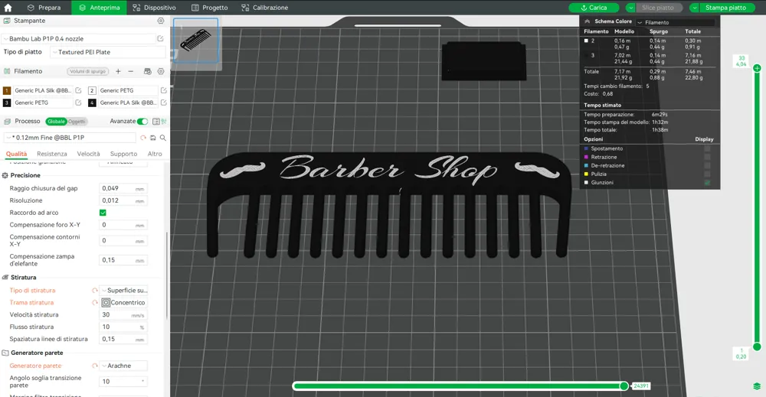Toggle the Avanzate advanced mode switch

coord(142,122)
